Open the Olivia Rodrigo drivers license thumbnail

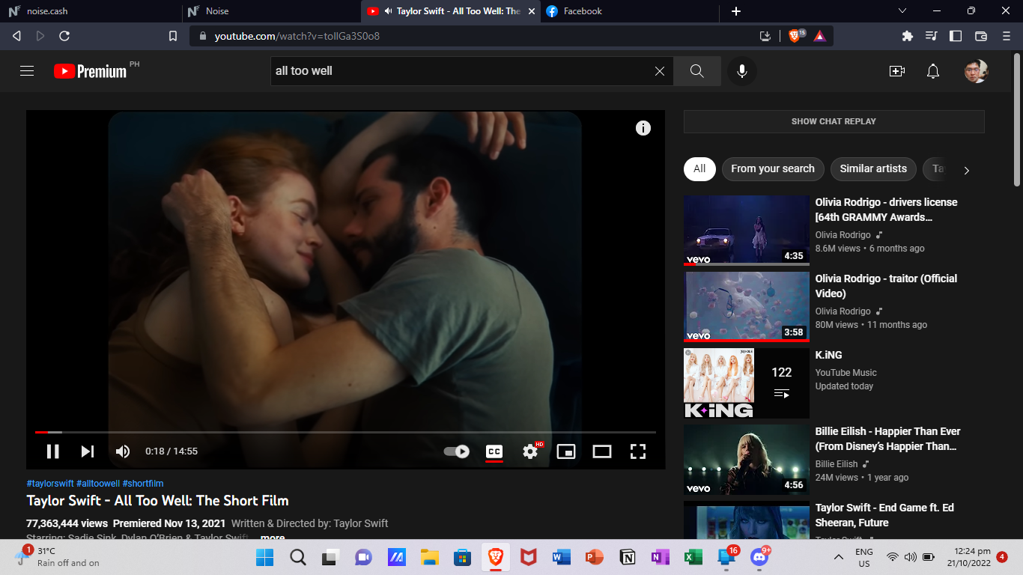click(x=747, y=231)
